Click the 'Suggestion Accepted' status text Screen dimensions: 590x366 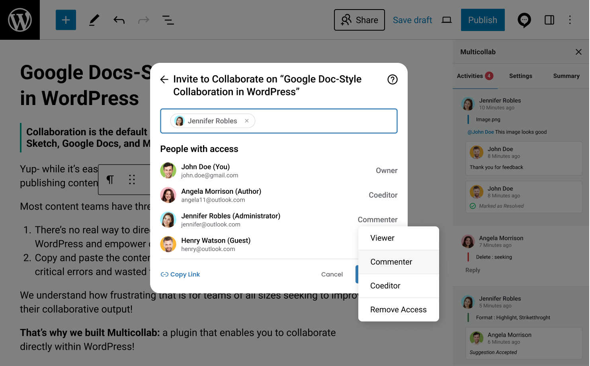tap(493, 352)
